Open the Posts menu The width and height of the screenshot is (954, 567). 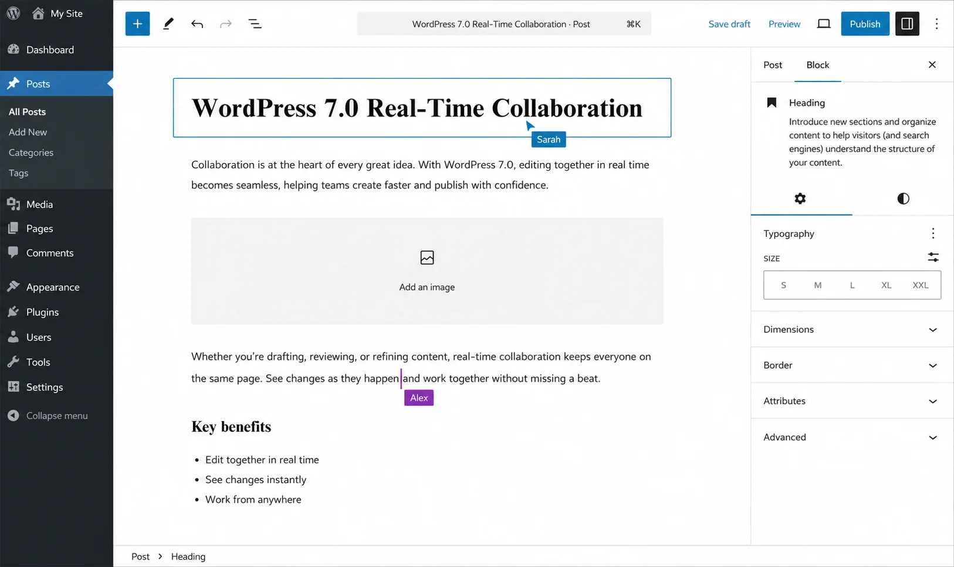[56, 84]
